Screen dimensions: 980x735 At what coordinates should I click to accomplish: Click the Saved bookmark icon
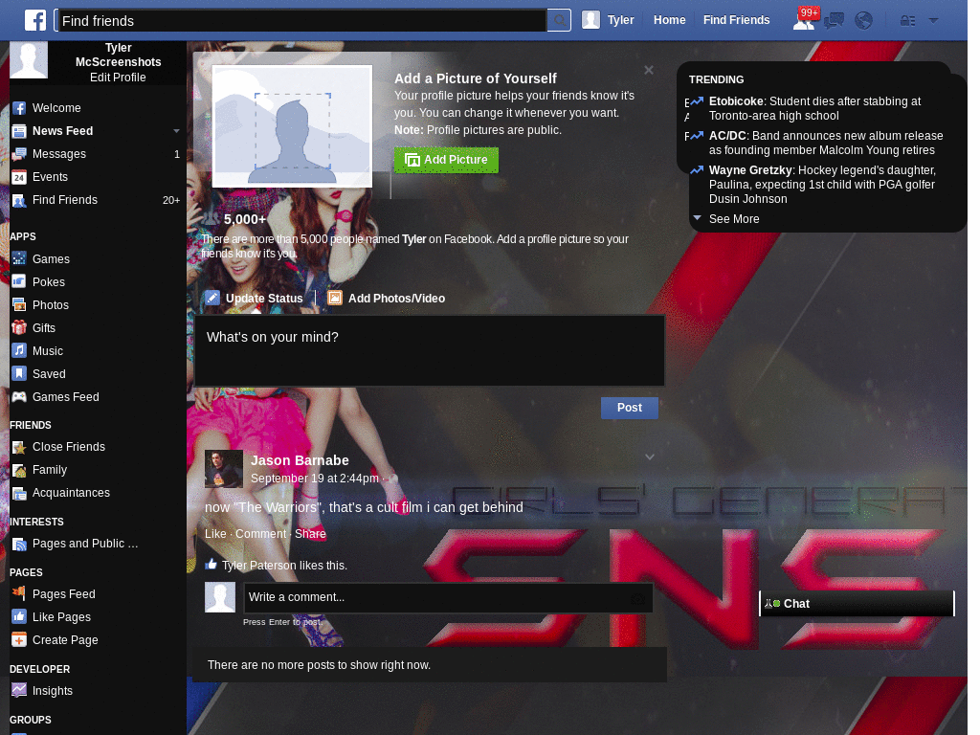pyautogui.click(x=19, y=374)
